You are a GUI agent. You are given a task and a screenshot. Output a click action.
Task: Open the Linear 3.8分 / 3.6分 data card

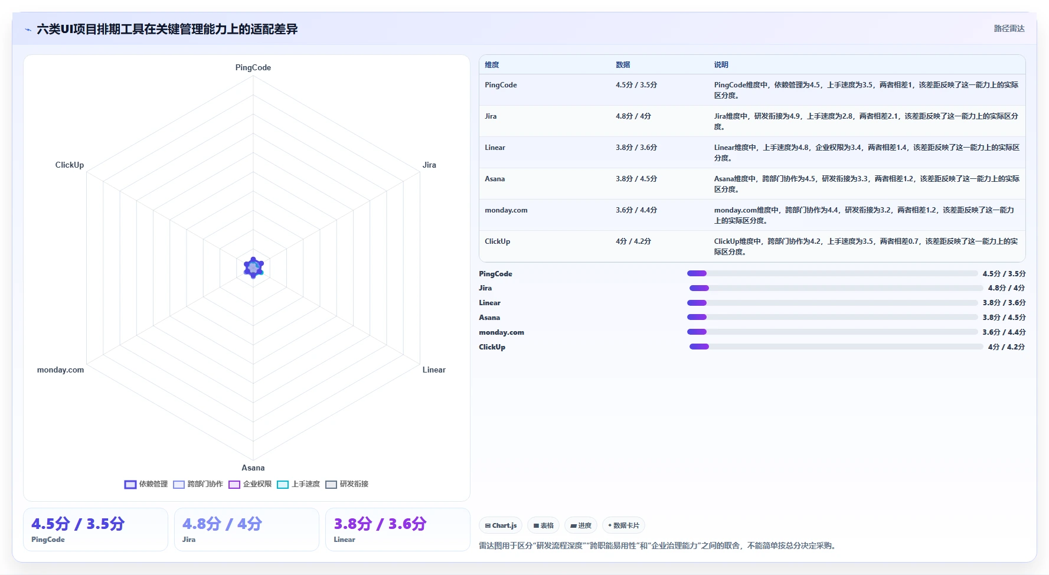[398, 530]
